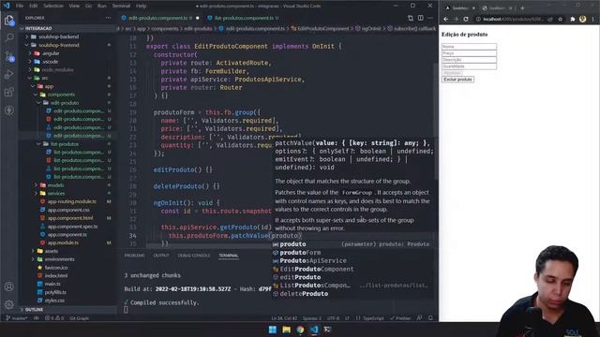Open the File menu
Image resolution: width=600 pixels, height=337 pixels.
click(x=20, y=6)
